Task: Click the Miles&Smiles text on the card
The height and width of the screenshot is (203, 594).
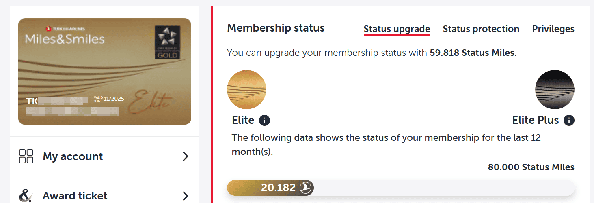Action: pos(65,39)
